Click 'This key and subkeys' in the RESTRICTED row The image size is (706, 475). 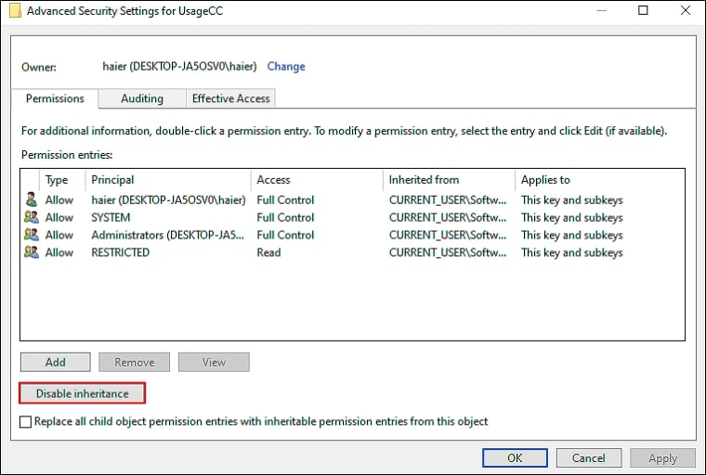click(x=572, y=252)
